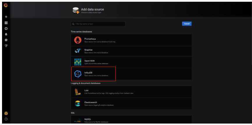Viewport: 252px width, 125px height.
Task: Click the Add data source page title
Action: coord(92,10)
